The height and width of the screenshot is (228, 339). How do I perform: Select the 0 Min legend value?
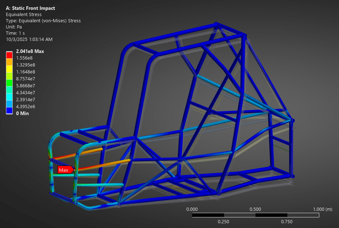23,113
